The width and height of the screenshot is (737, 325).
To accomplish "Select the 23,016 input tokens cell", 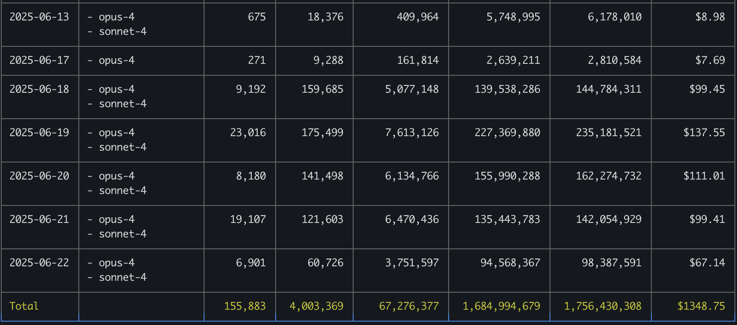I will click(248, 133).
